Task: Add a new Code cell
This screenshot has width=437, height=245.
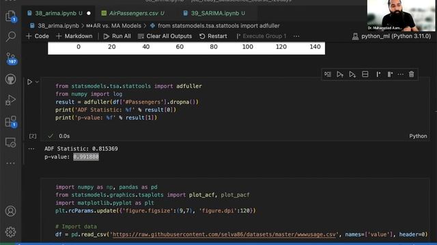Action: point(38,36)
